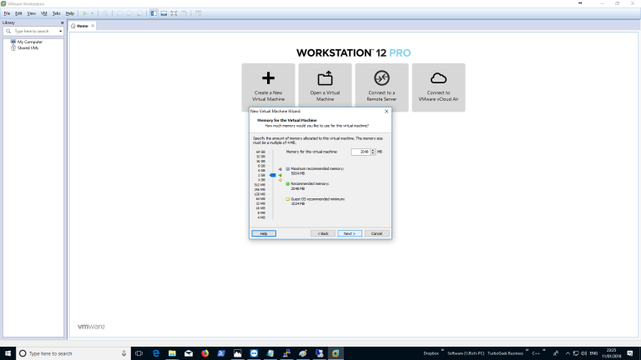
Task: Select Shared VMs in the library
Action: [x=28, y=47]
